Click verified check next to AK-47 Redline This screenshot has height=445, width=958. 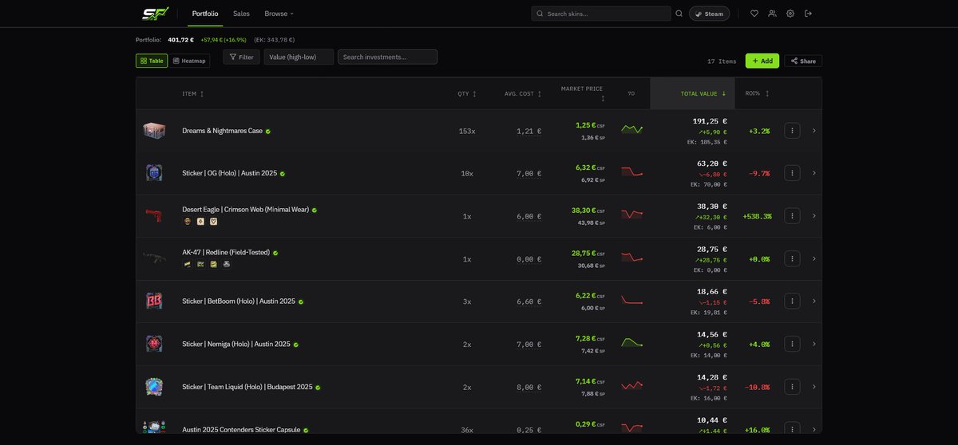point(275,253)
